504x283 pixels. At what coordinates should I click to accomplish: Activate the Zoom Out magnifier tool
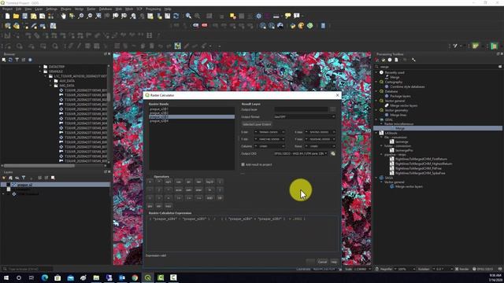pyautogui.click(x=89, y=16)
